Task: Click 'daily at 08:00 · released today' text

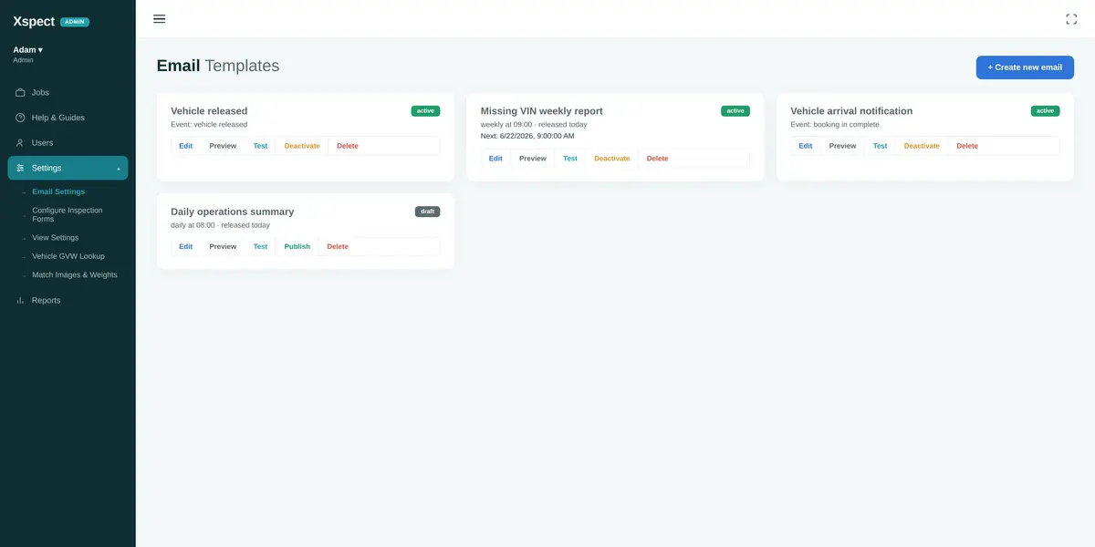Action: pyautogui.click(x=220, y=225)
